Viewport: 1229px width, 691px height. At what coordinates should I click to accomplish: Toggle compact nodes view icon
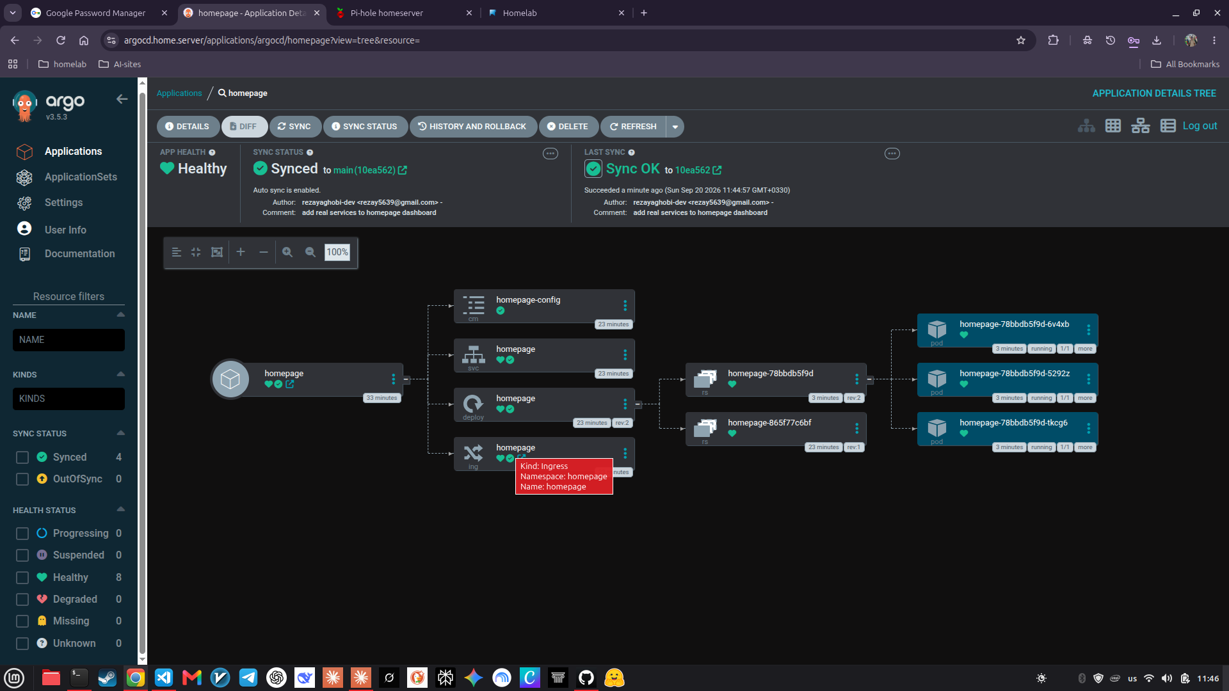click(x=196, y=252)
